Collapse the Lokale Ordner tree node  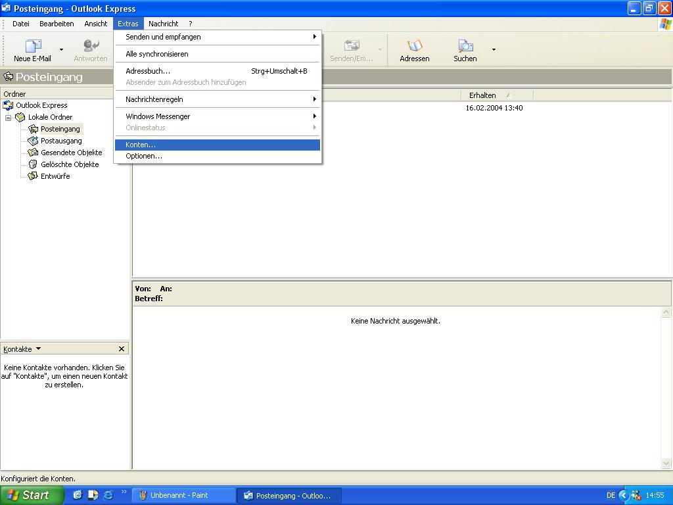(x=8, y=117)
